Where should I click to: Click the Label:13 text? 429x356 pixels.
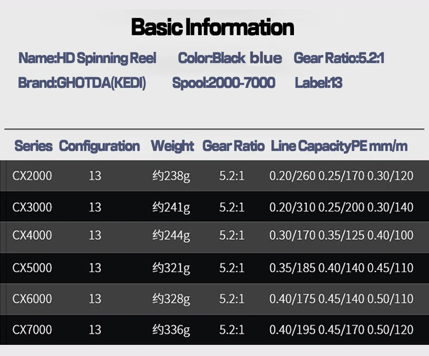[318, 82]
